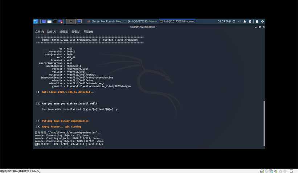Open the 编辑(E) menu
This screenshot has height=173, width=298.
64,31
